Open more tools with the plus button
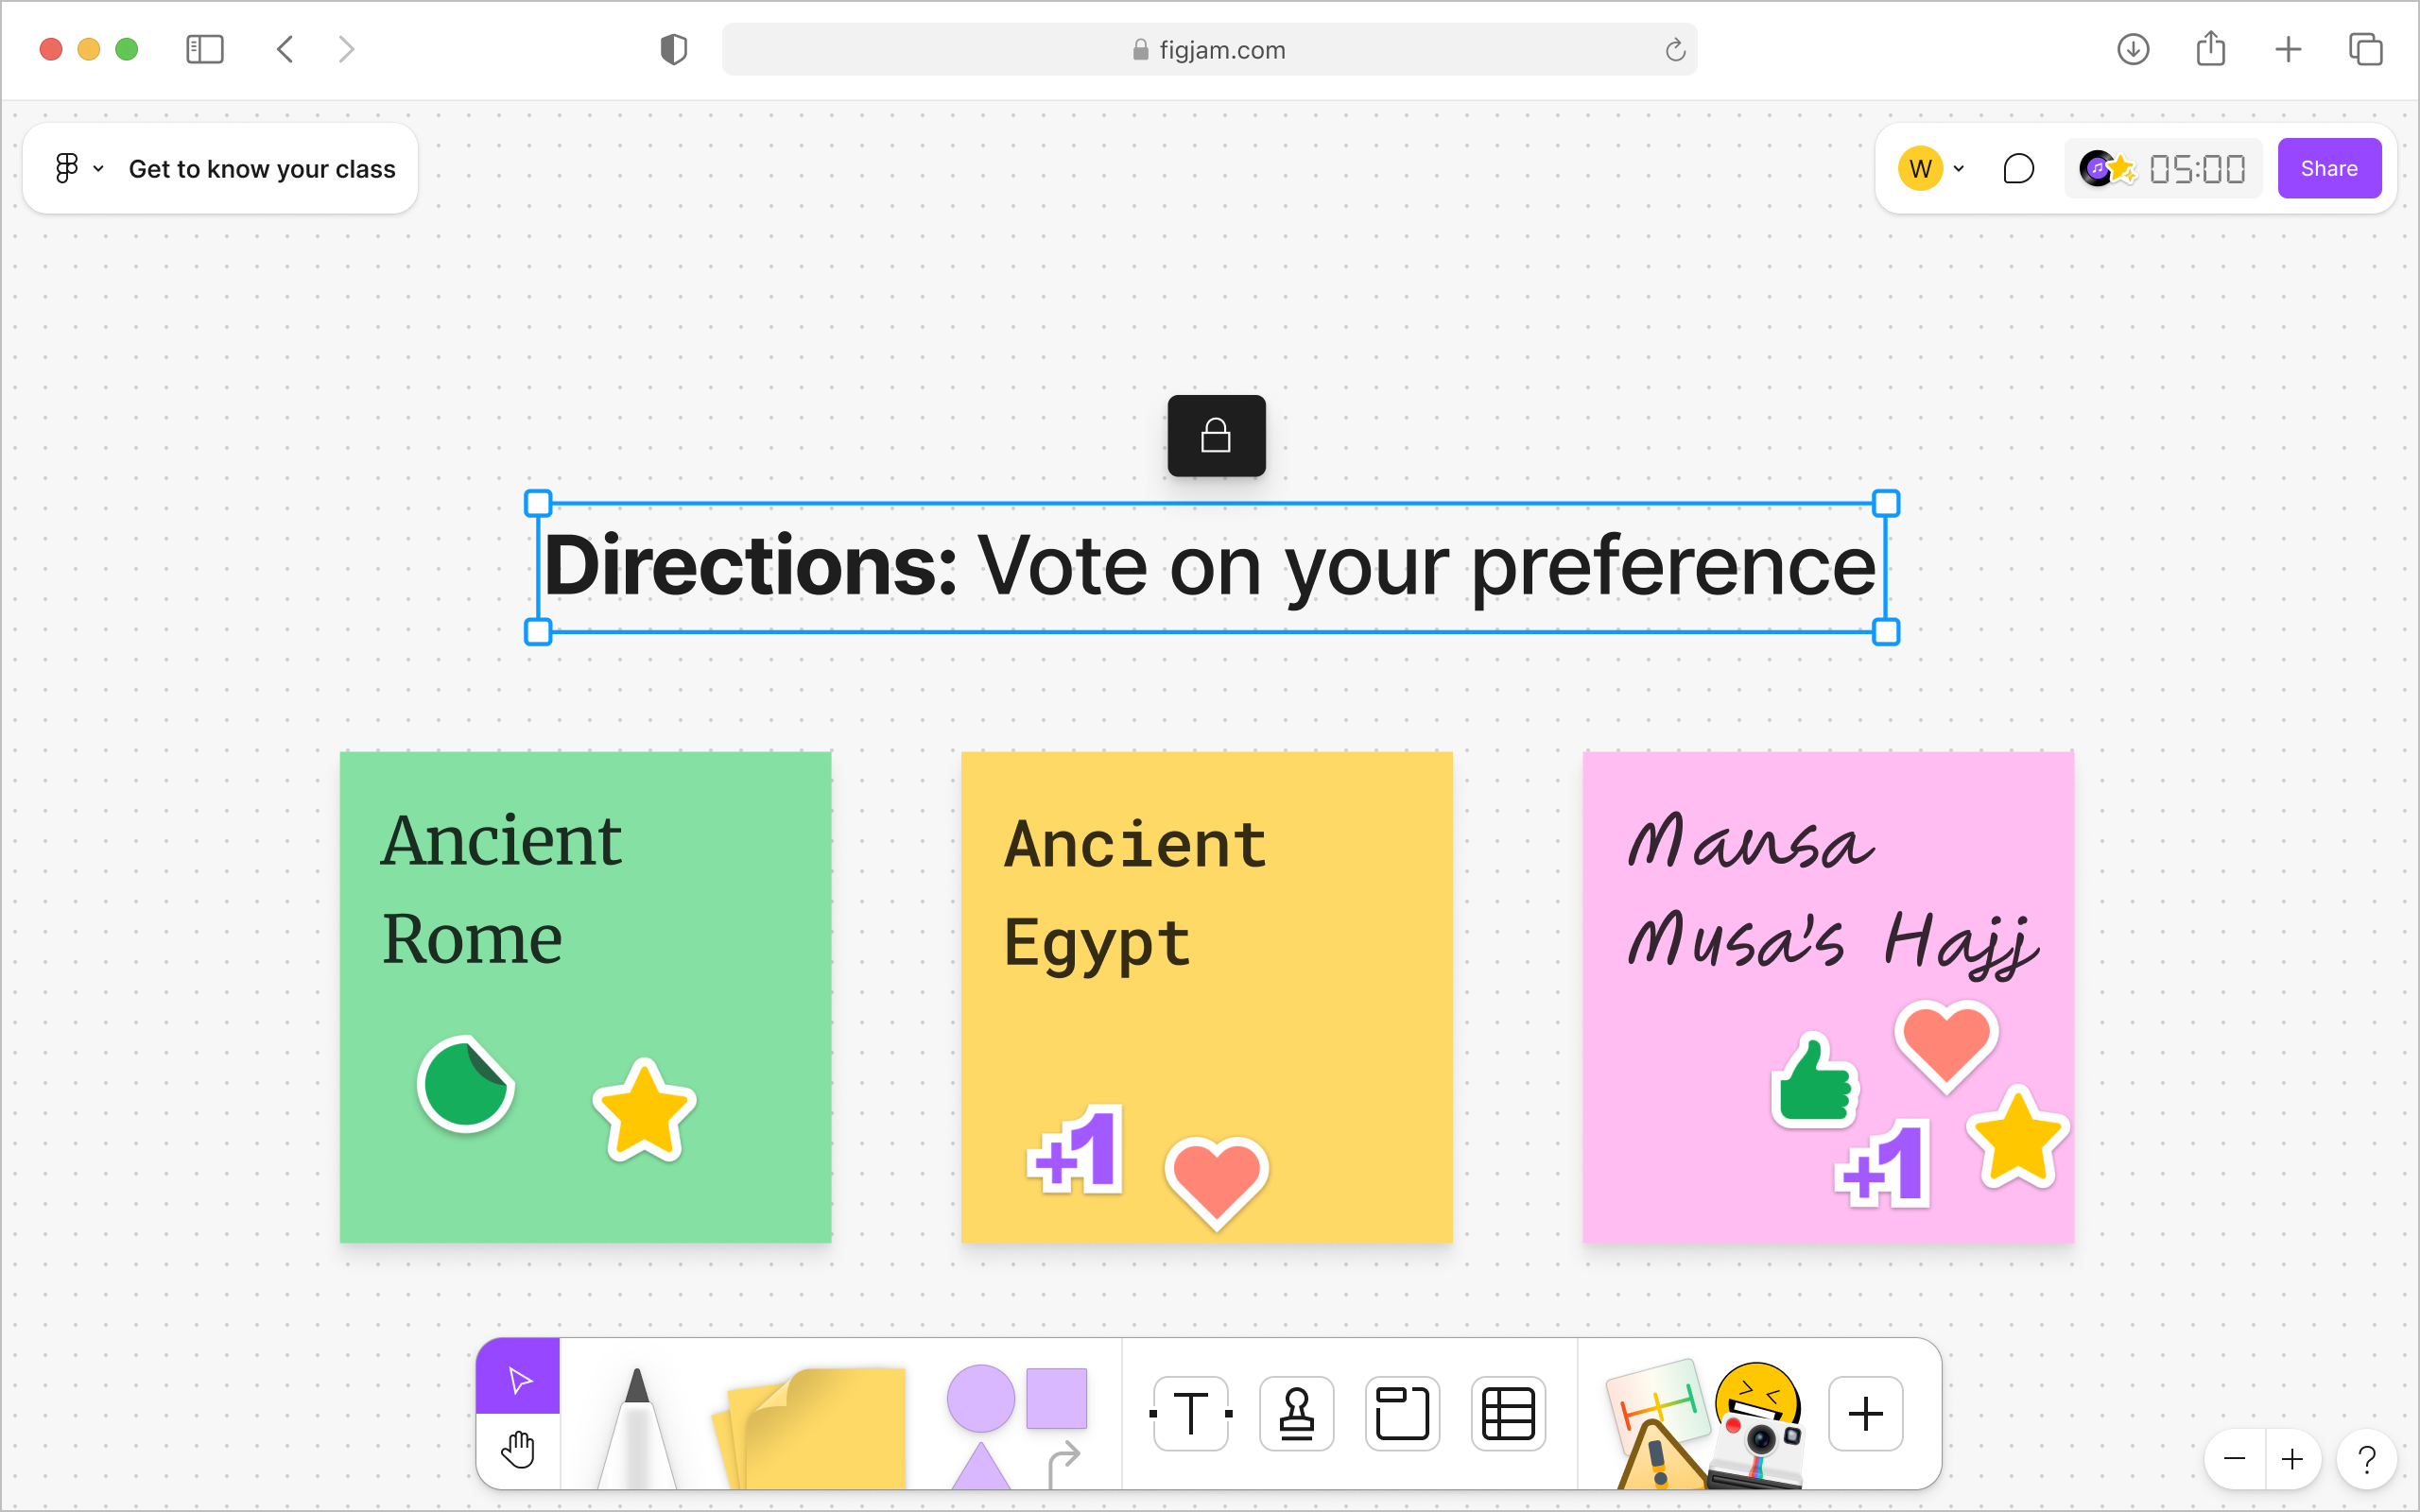The image size is (2420, 1512). pyautogui.click(x=1864, y=1413)
